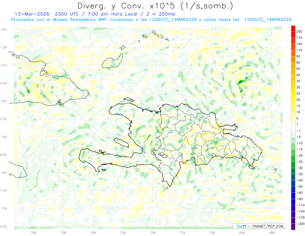Image resolution: width=305 pixels, height=236 pixels.
Task: Click the positive 170 color scale label
Action: [299, 38]
